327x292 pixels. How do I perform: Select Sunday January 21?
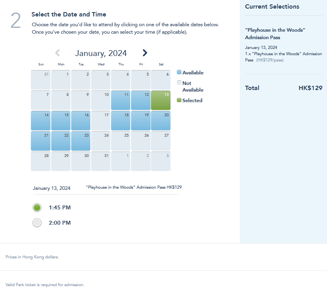(x=41, y=141)
